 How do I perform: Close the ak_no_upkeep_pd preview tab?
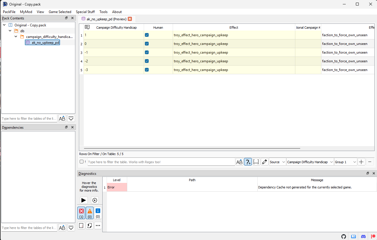coord(130,19)
